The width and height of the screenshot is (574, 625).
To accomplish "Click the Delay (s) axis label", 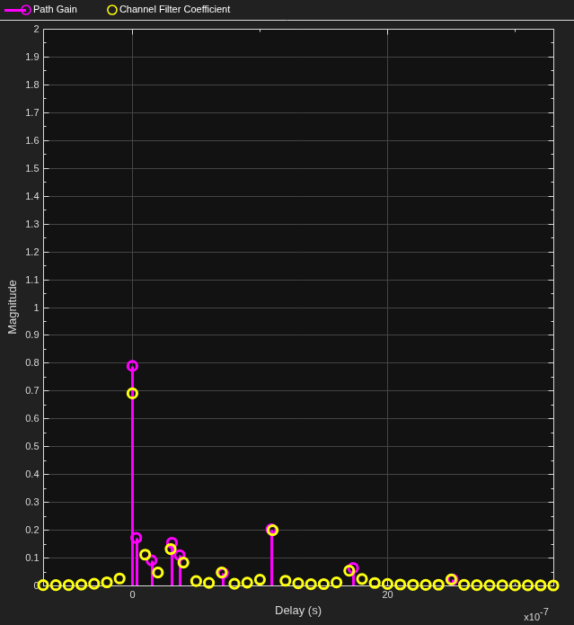I will click(x=298, y=611).
